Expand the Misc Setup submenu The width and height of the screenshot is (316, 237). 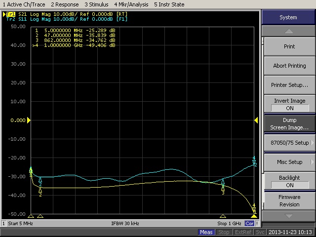(289, 162)
